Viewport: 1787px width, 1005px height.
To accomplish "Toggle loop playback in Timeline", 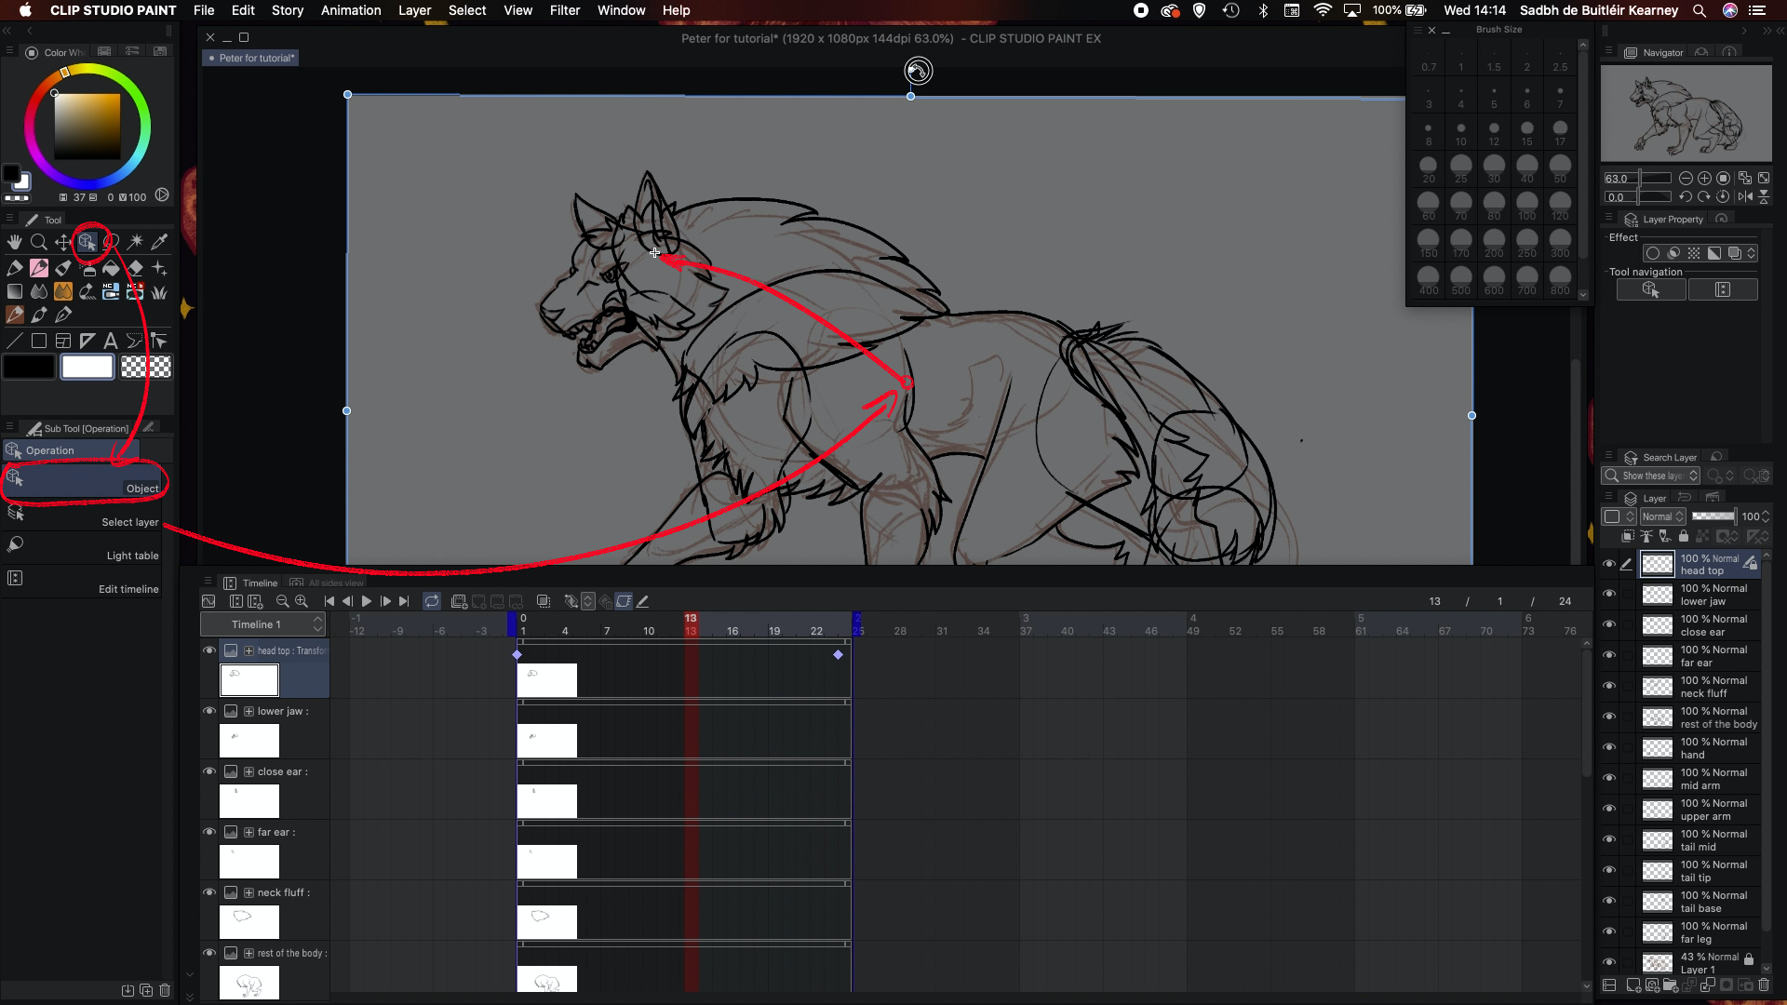I will coord(432,601).
